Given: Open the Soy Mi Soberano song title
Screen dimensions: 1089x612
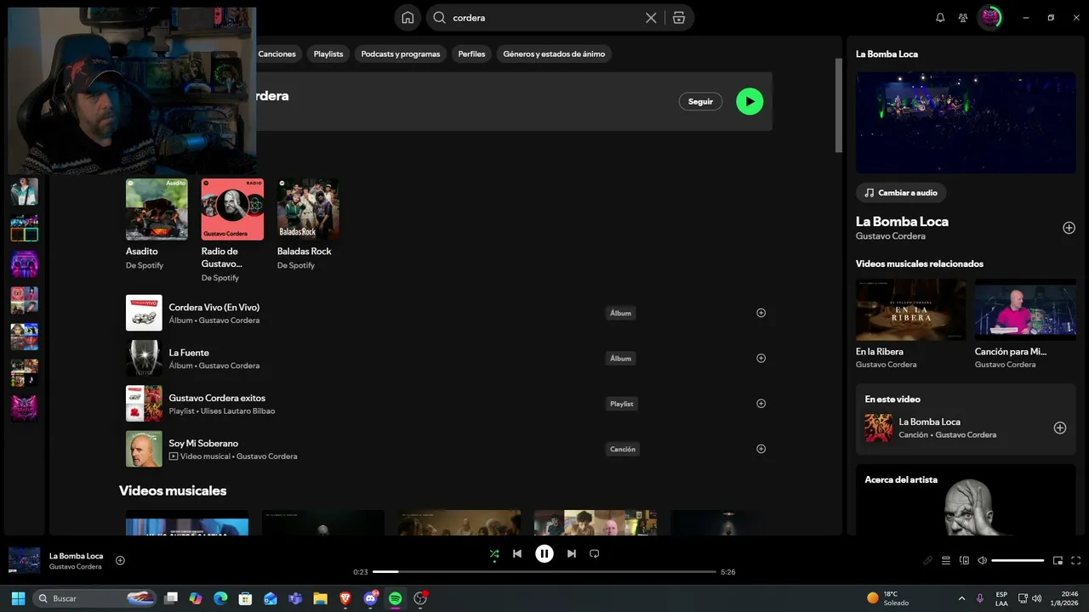Looking at the screenshot, I should click(203, 443).
